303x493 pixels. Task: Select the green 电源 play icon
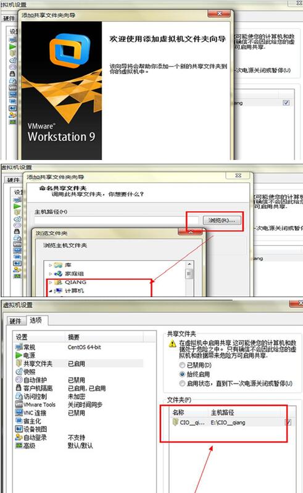tap(19, 355)
